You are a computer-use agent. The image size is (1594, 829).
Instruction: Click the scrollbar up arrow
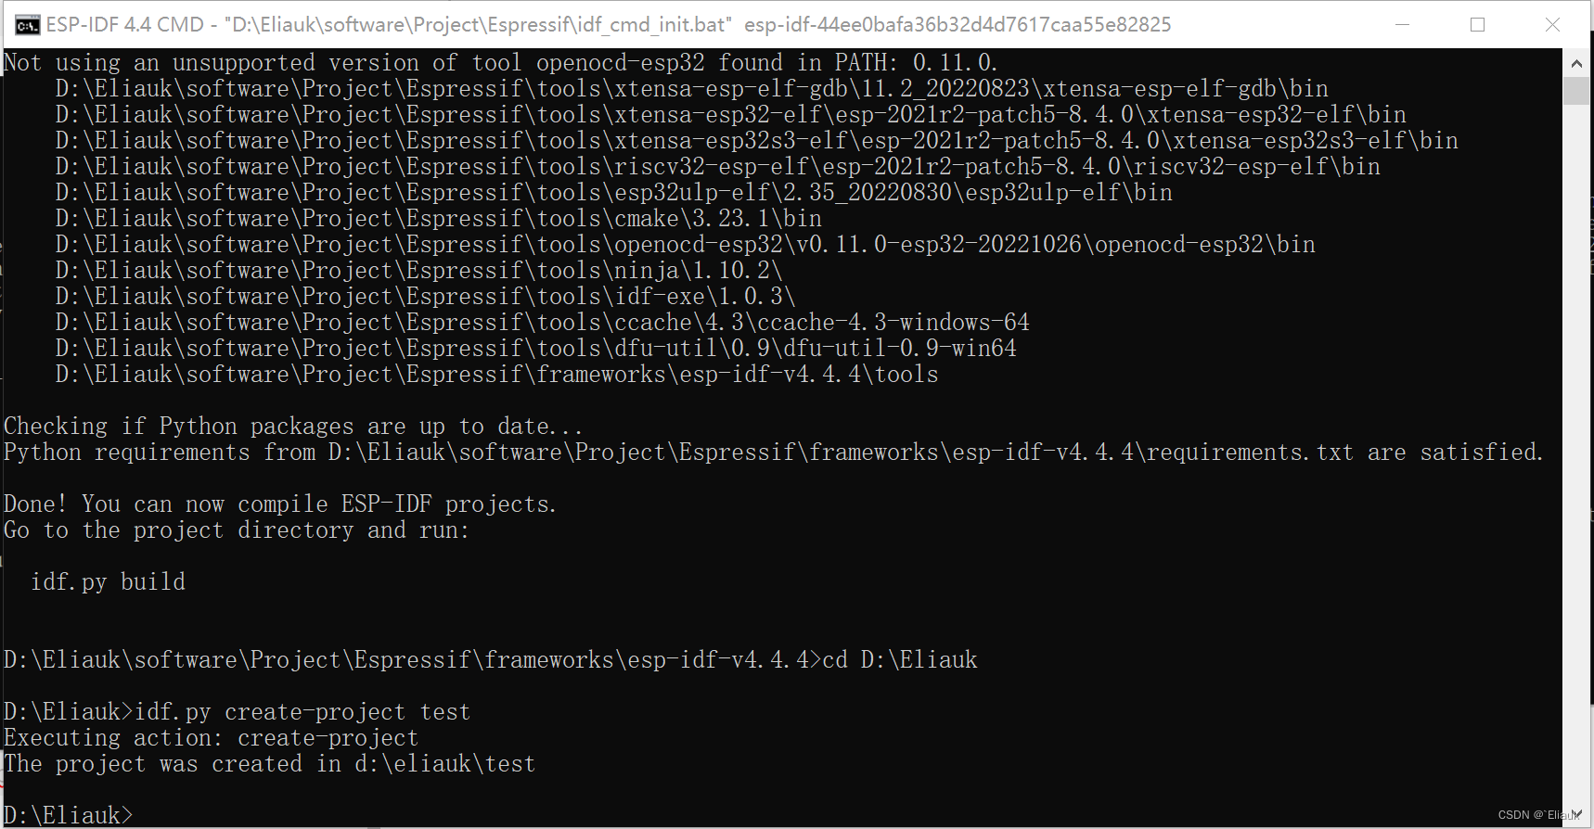(x=1577, y=62)
